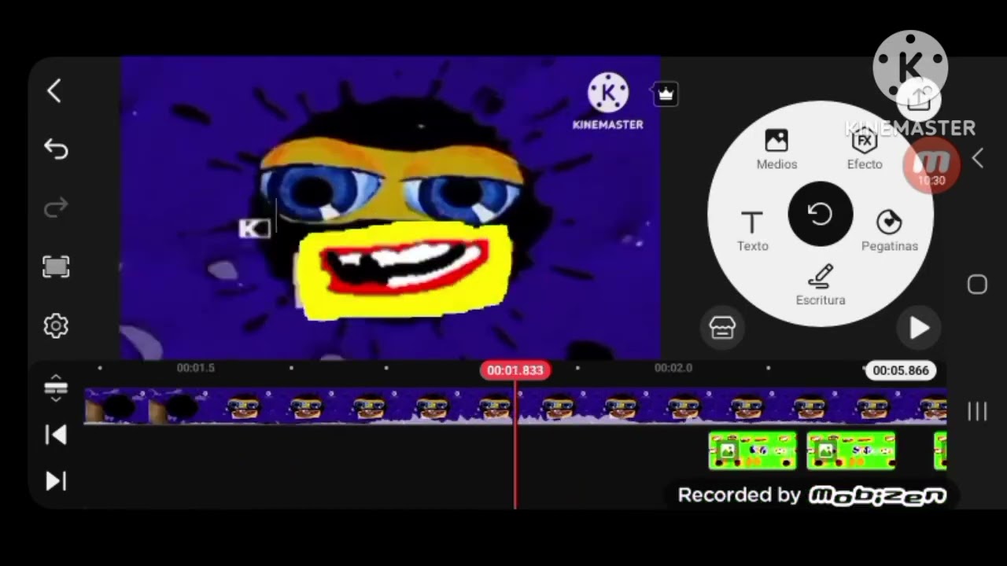Screen dimensions: 1007x566
Task: Select the partially visible third green clip
Action: [x=940, y=451]
